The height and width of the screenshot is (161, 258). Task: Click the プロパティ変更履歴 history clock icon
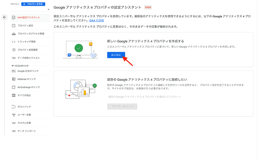coord(14,50)
